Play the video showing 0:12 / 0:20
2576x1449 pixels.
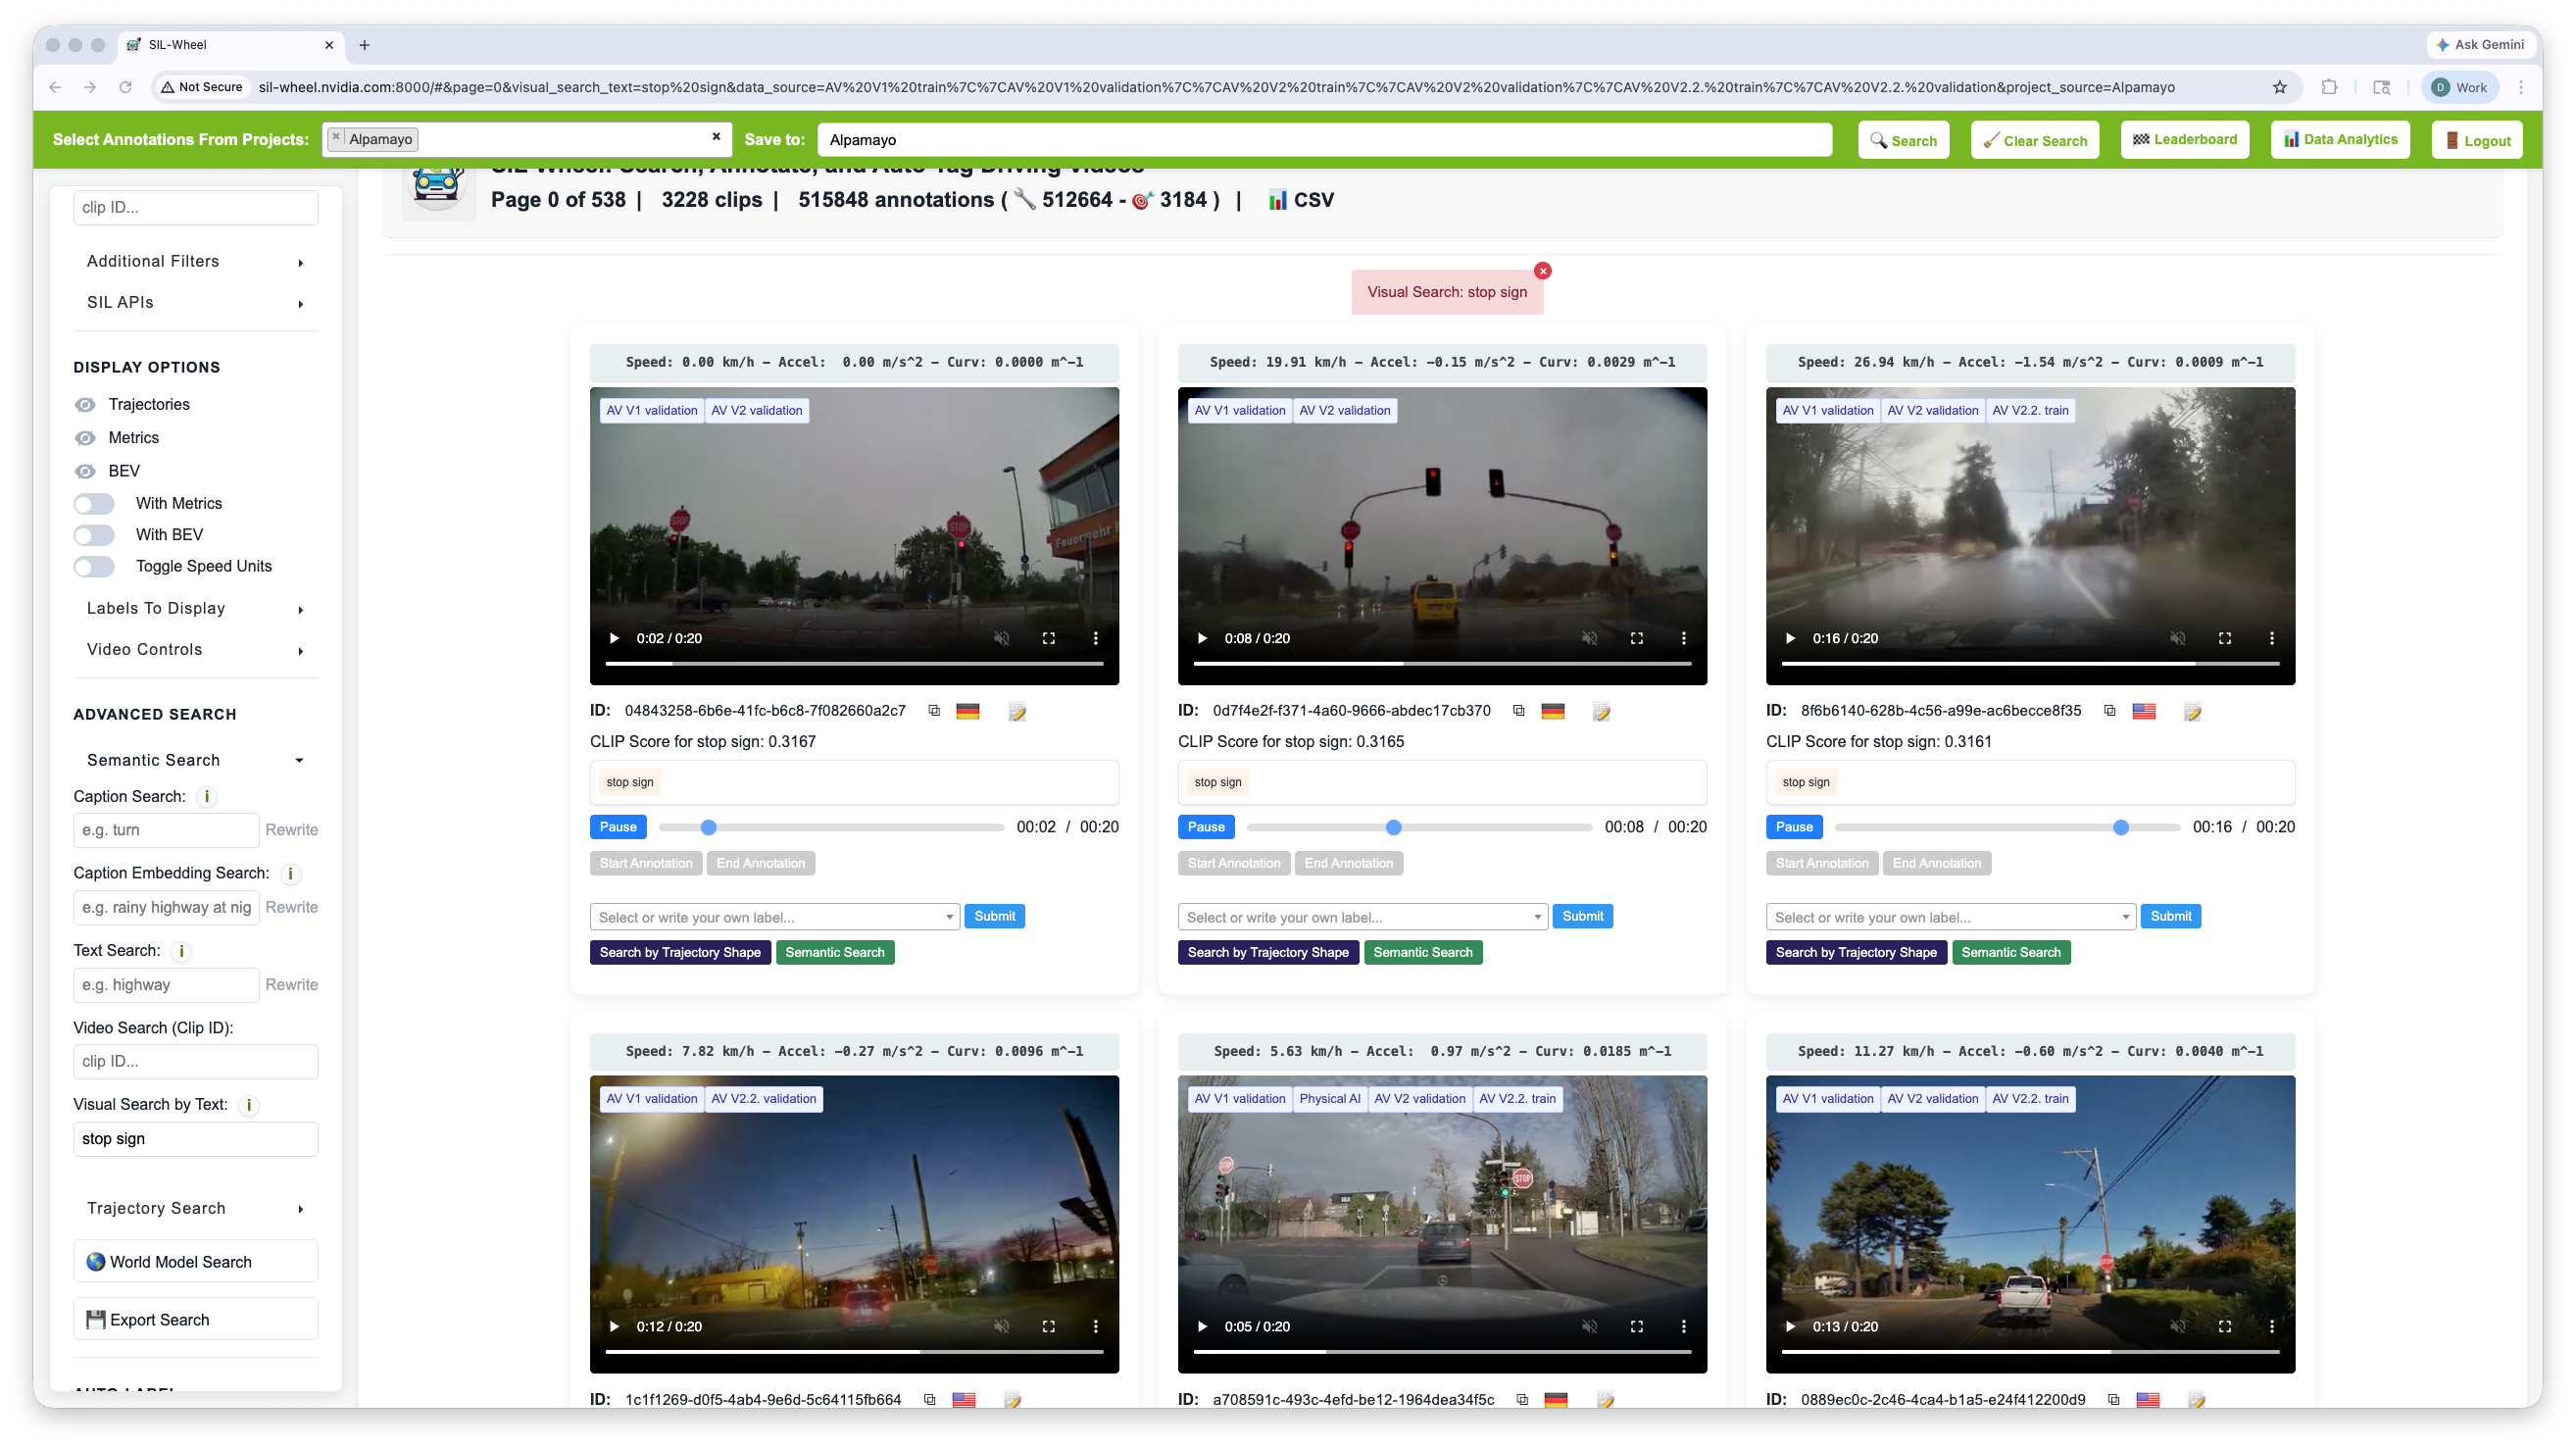pyautogui.click(x=614, y=1326)
